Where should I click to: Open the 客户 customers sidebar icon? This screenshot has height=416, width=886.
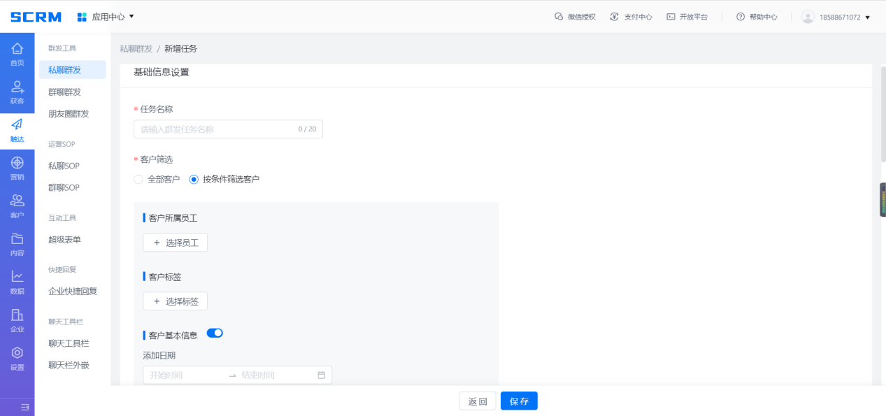click(17, 206)
